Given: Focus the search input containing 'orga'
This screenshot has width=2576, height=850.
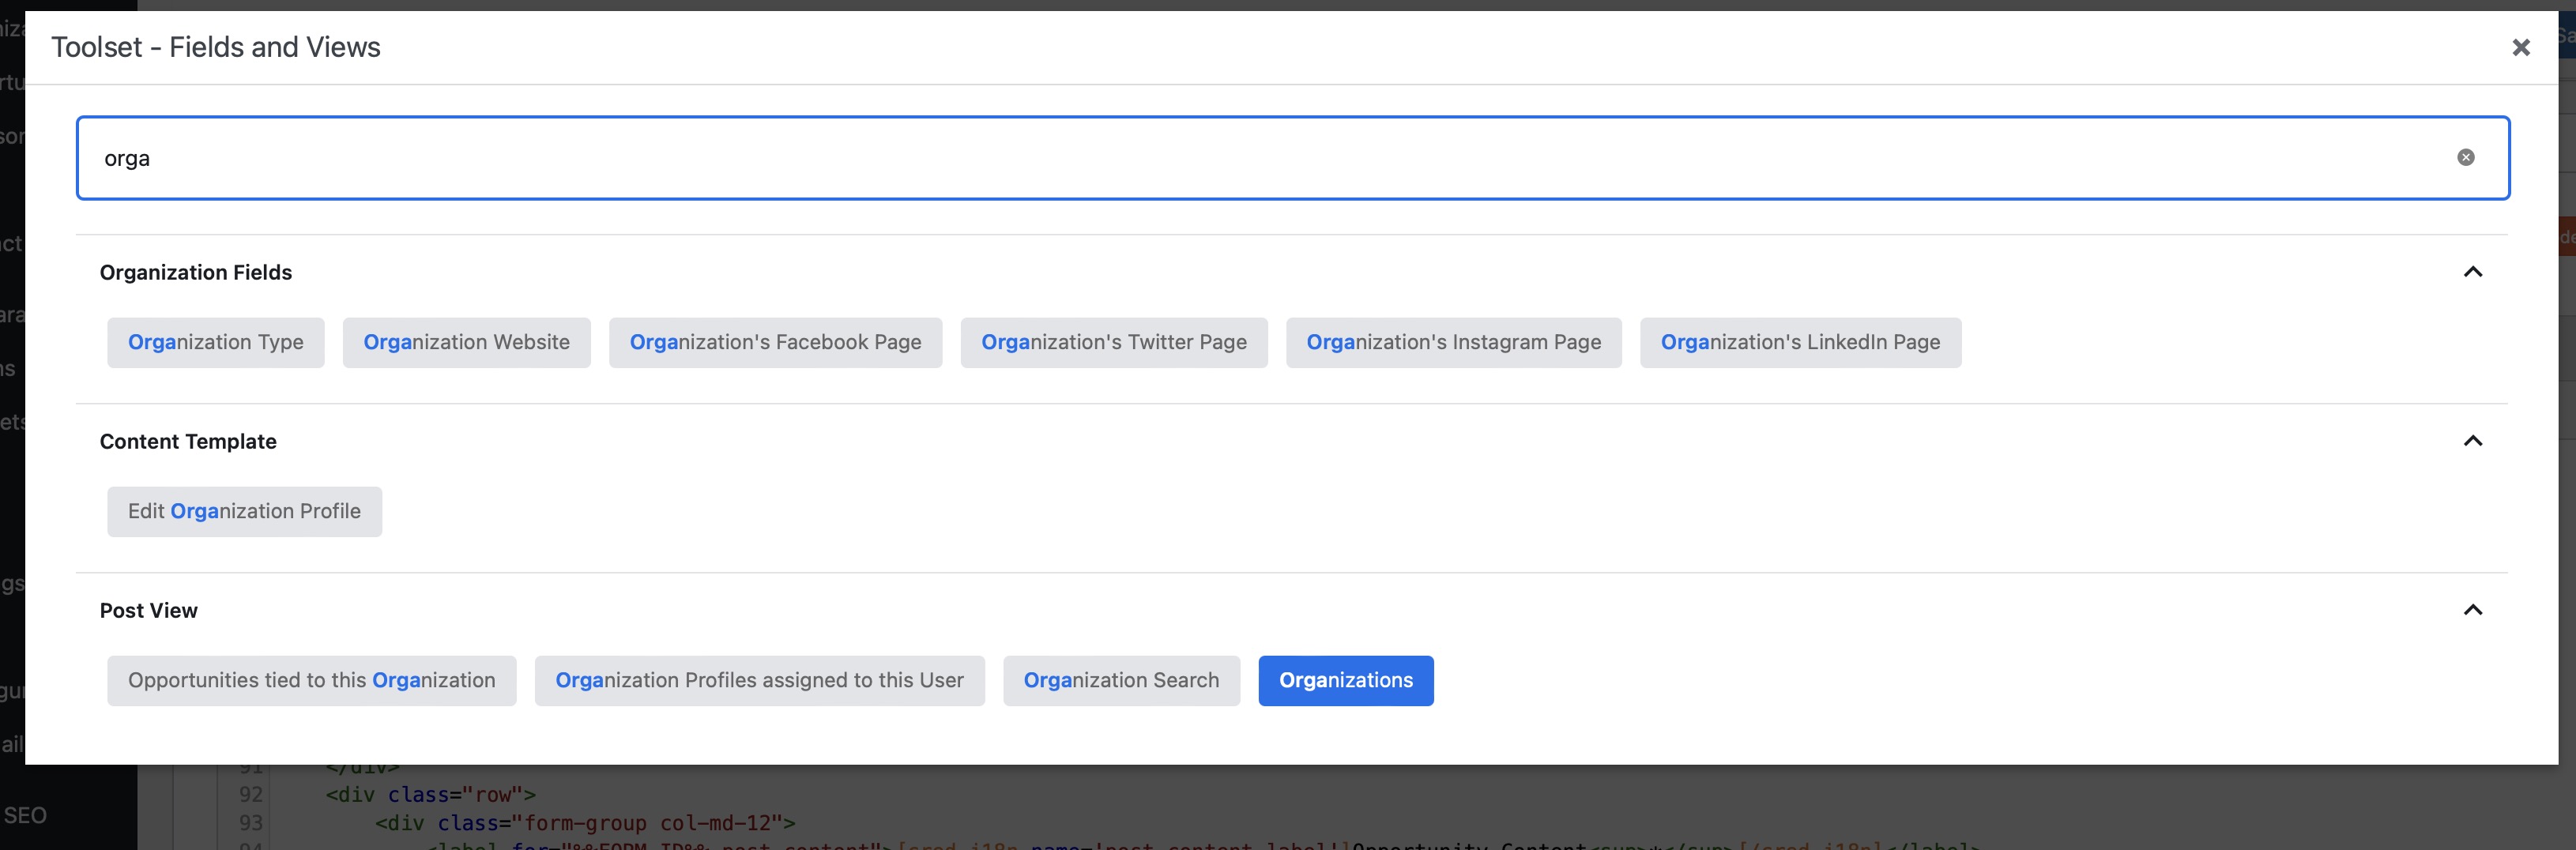Looking at the screenshot, I should [x=1292, y=158].
